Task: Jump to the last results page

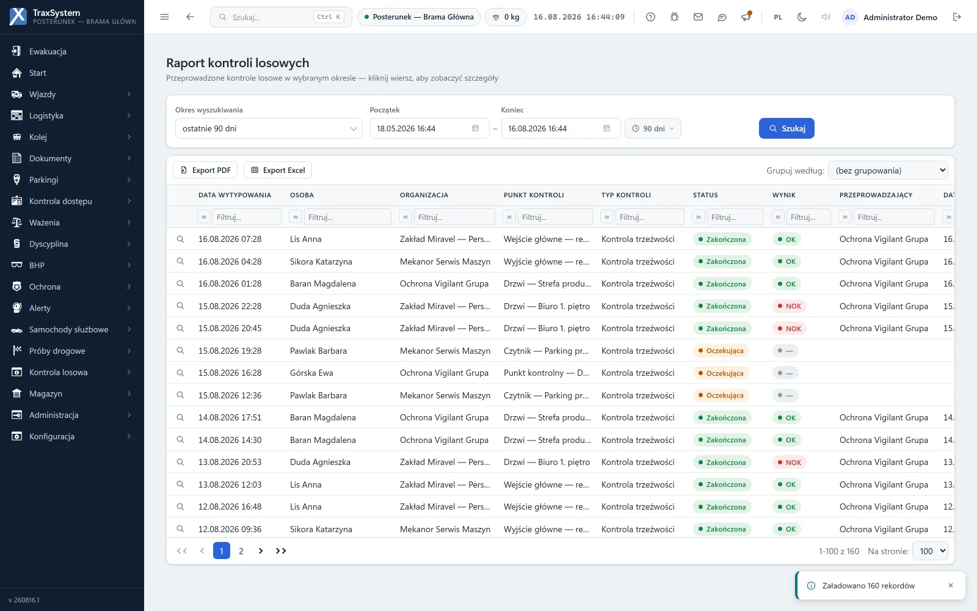Action: (281, 551)
